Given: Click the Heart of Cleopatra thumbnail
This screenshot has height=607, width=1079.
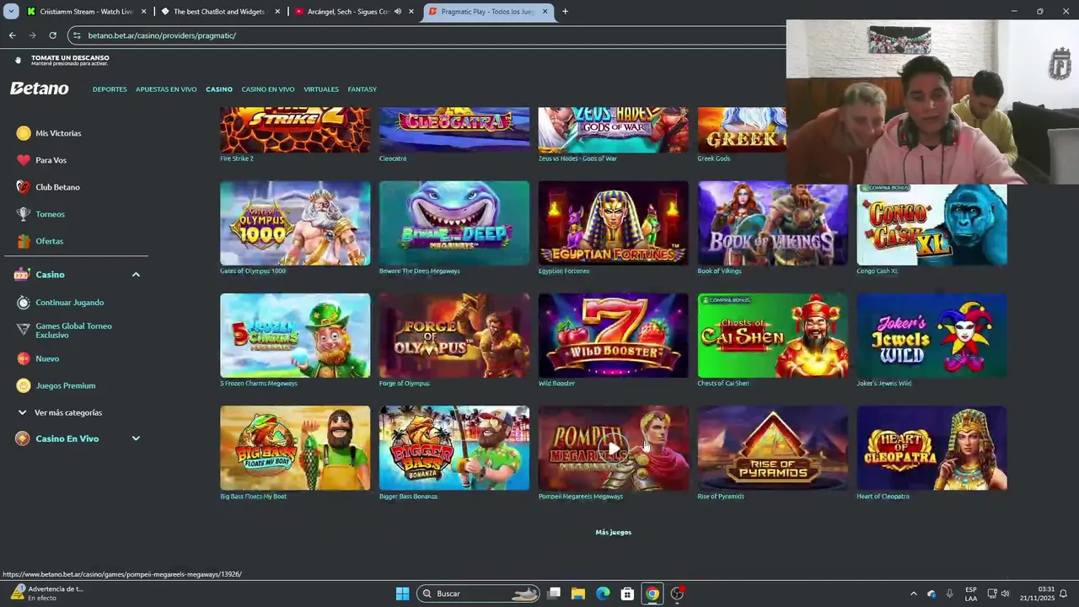Looking at the screenshot, I should [x=931, y=448].
